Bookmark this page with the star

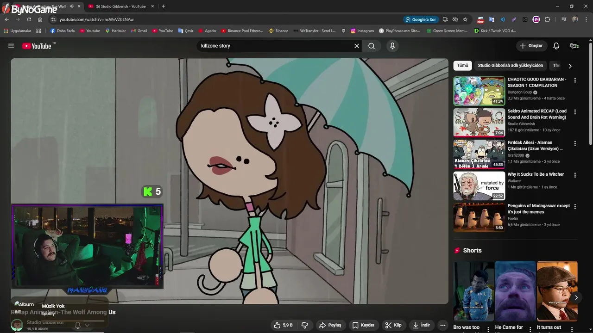coord(465,19)
